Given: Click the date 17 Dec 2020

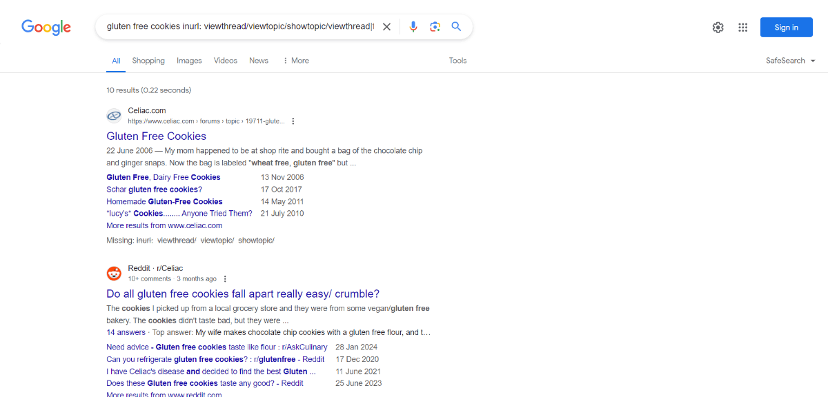Looking at the screenshot, I should [x=357, y=359].
